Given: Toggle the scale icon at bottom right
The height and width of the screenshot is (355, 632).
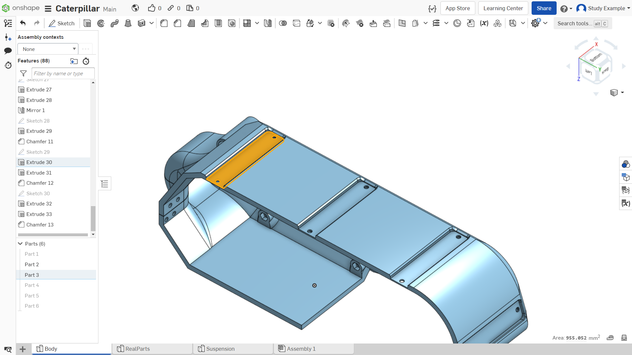Looking at the screenshot, I should coord(624,338).
